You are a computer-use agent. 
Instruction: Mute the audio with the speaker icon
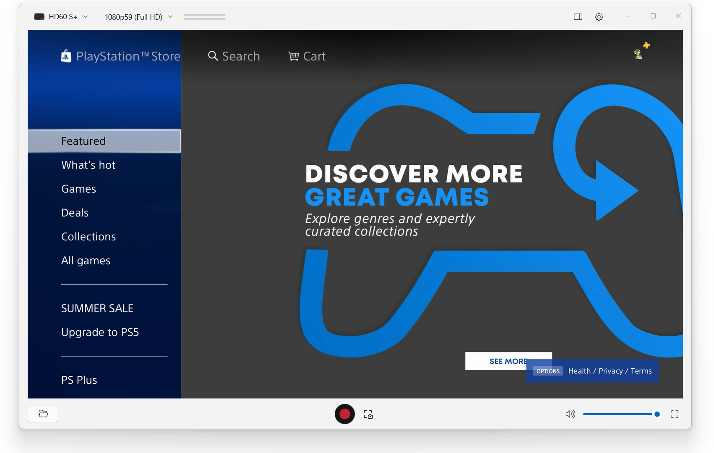[x=570, y=414]
